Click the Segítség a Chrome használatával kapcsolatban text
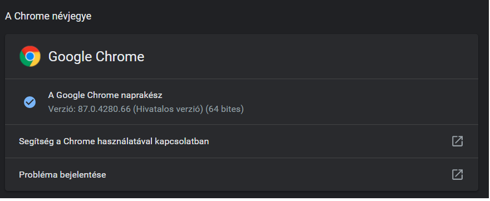Screen dimensions: 490x201 pyautogui.click(x=114, y=141)
